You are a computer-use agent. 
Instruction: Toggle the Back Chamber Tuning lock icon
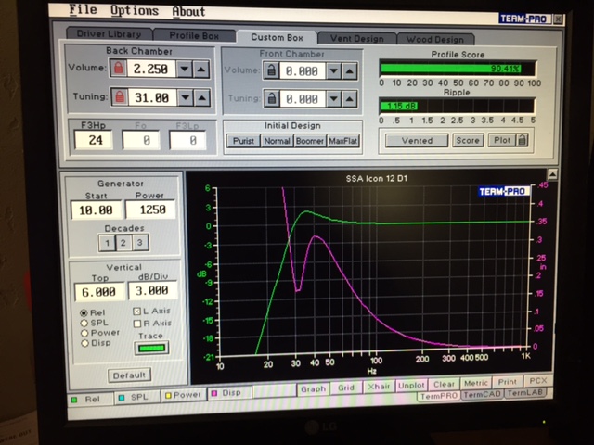120,97
